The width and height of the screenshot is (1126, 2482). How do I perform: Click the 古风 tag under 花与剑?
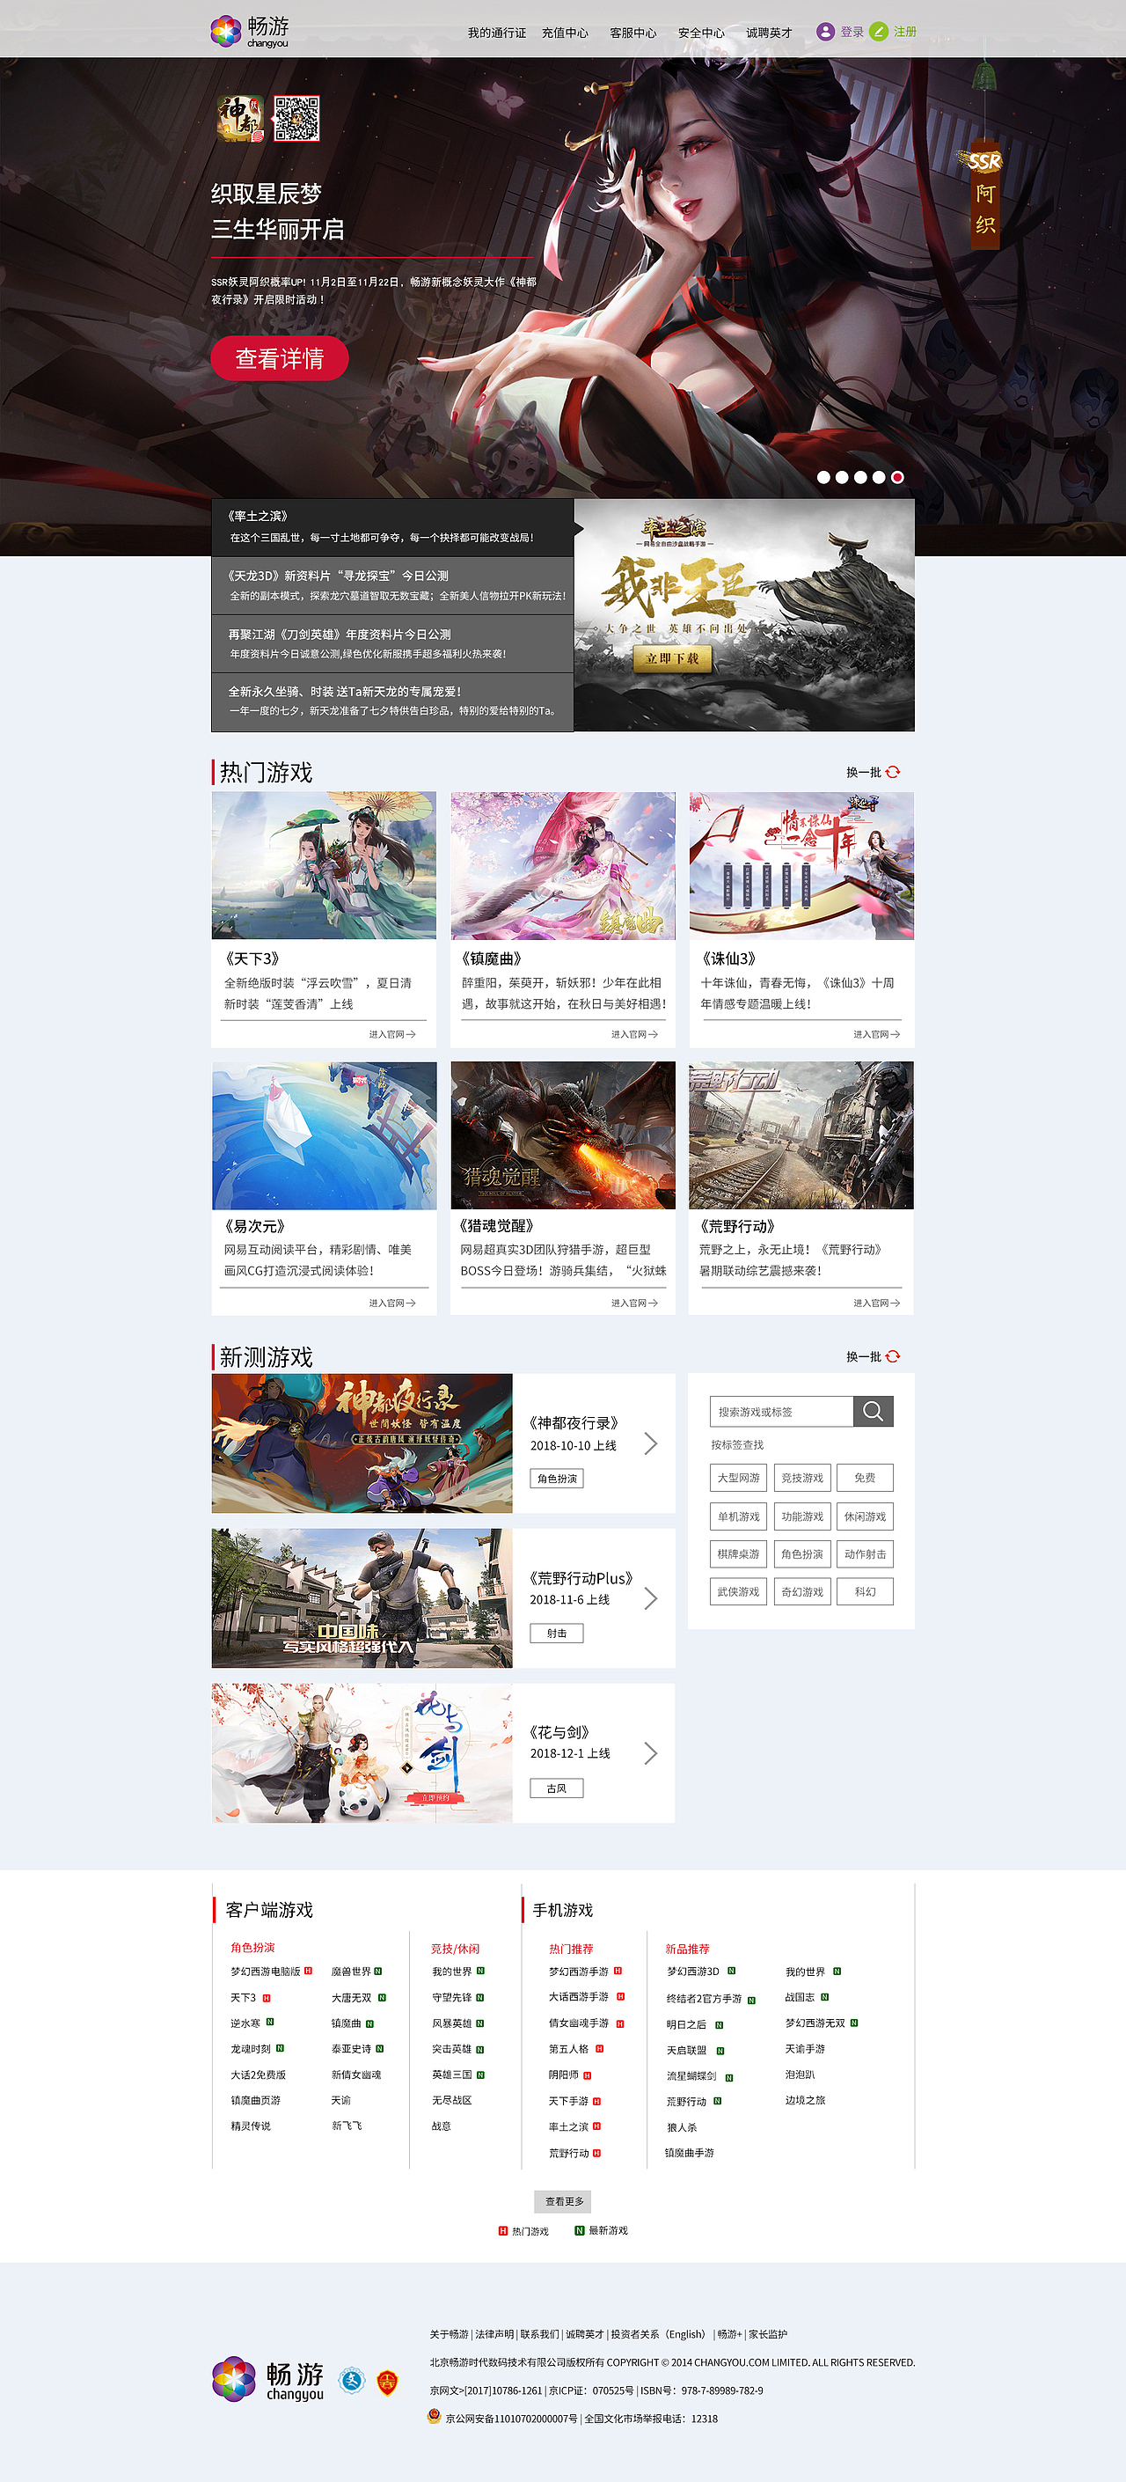point(557,1788)
